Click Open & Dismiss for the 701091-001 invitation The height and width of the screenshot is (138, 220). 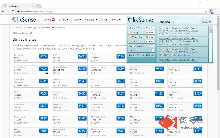pyautogui.click(x=184, y=55)
